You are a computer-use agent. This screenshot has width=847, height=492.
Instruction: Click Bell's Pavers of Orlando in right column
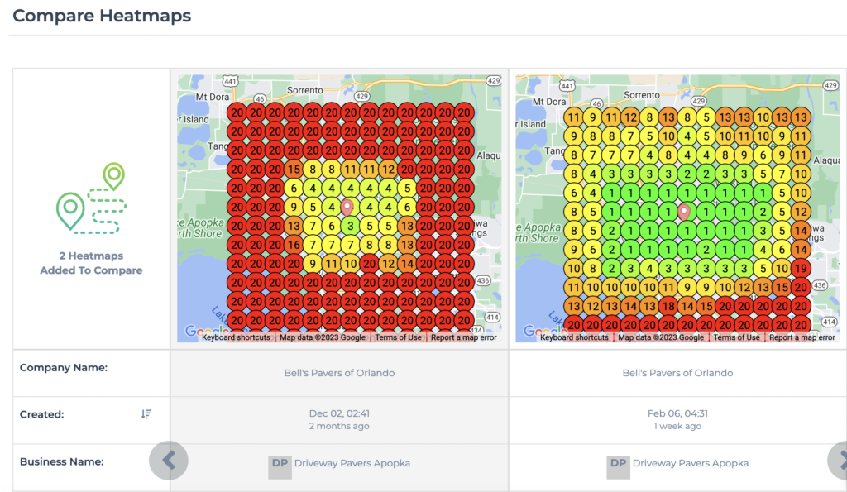click(677, 373)
